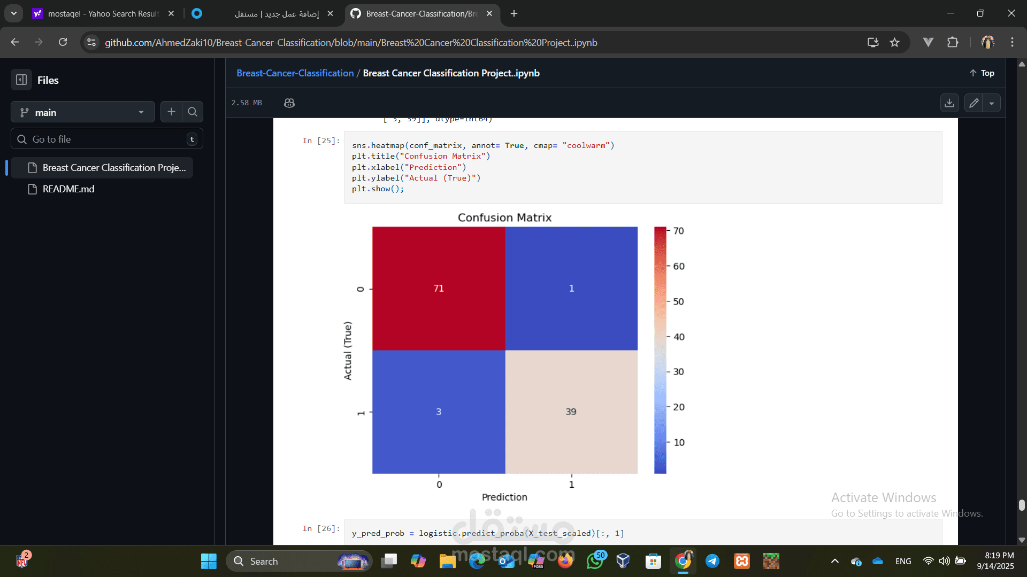Show hidden system tray icons
The image size is (1027, 577).
(834, 561)
